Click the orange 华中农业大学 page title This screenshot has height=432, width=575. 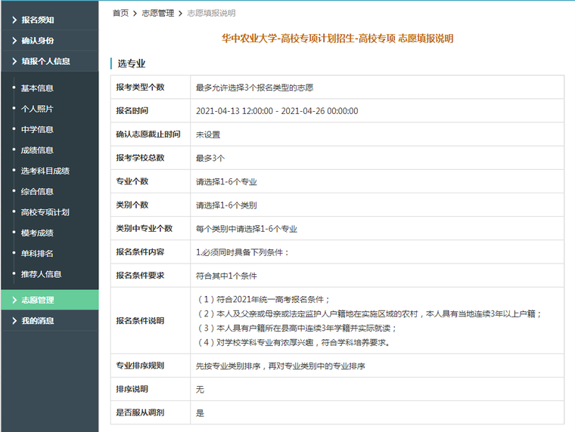point(337,39)
